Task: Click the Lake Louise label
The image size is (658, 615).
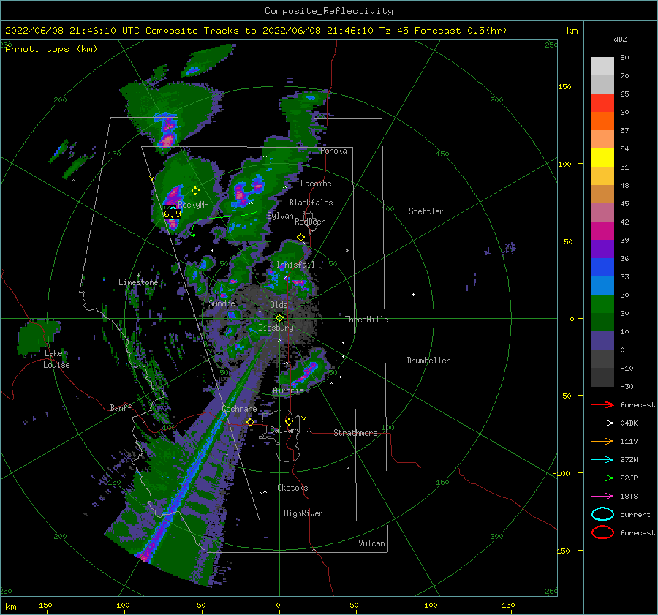Action: (x=56, y=359)
